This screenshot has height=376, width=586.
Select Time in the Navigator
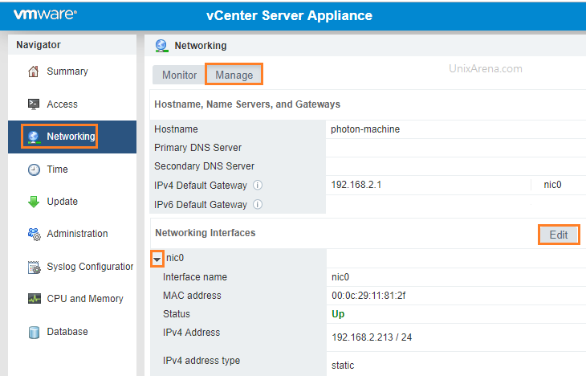point(57,169)
